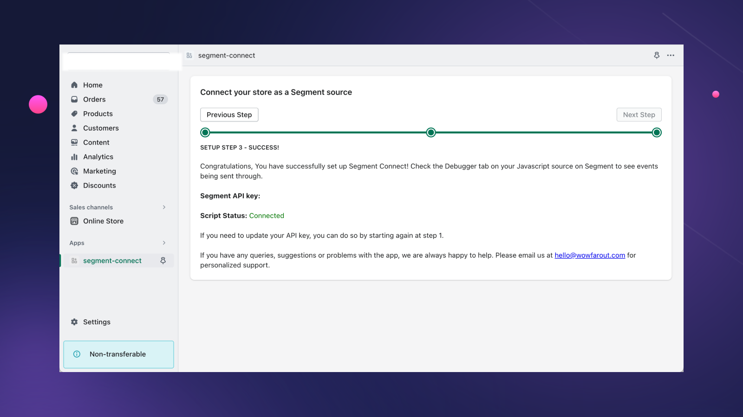Click the pin icon in the top header bar
Screen dimensions: 743x417
657,55
